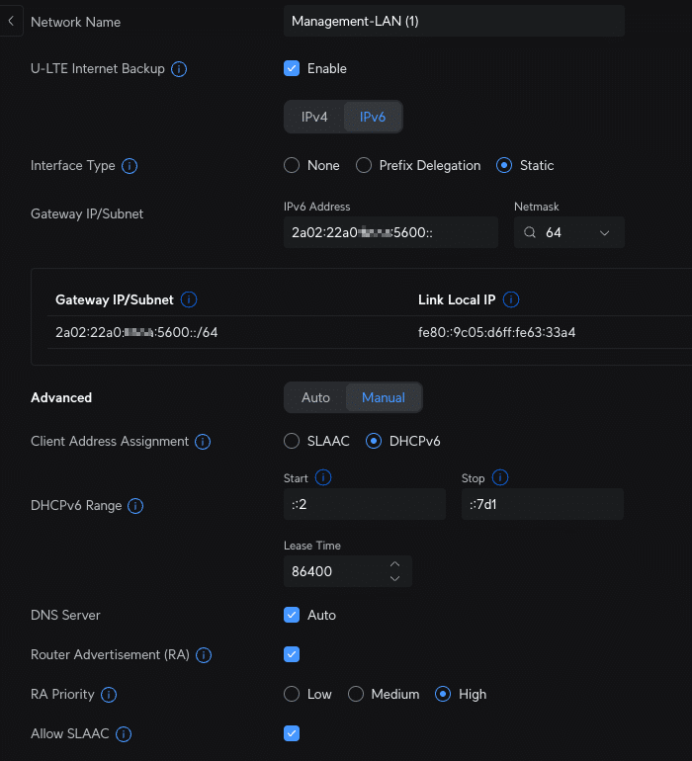Screen dimensions: 692x761
Task: Uncheck the Allow SLAAC checkbox
Action: [292, 733]
